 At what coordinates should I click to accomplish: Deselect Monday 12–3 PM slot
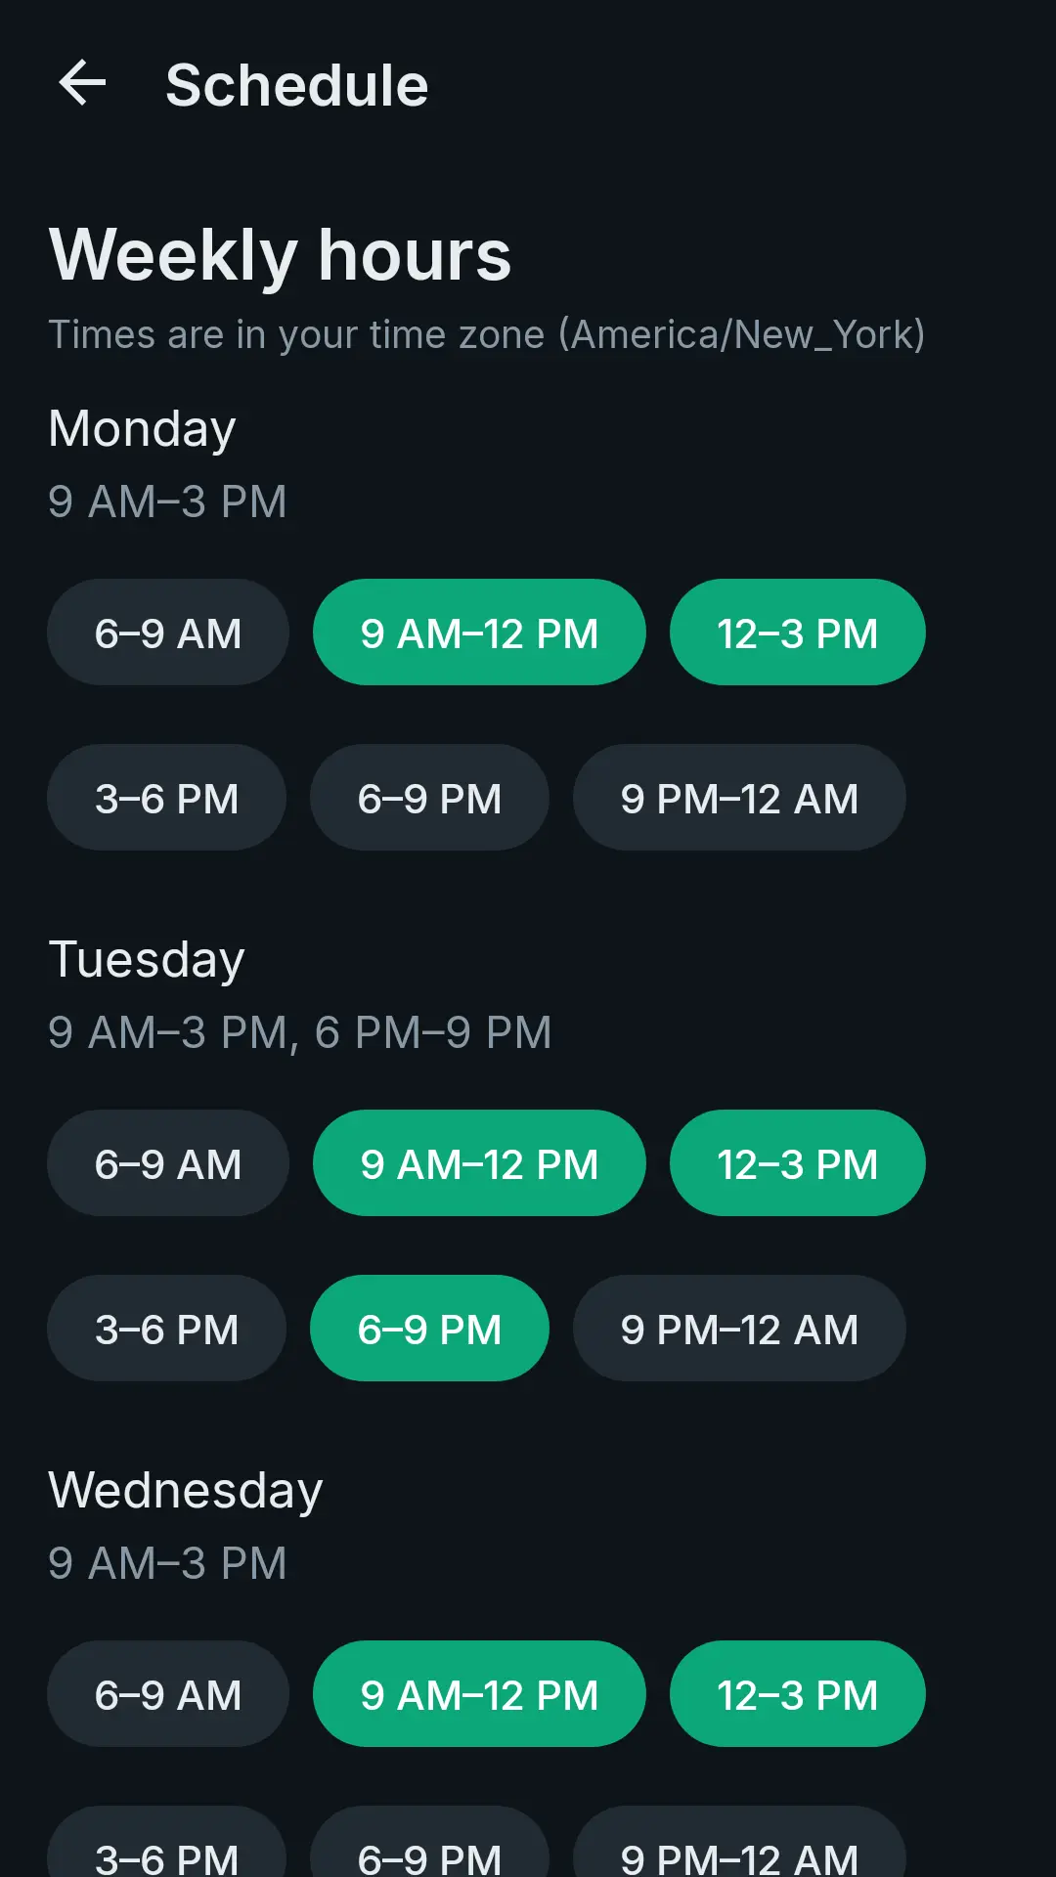[x=798, y=633]
